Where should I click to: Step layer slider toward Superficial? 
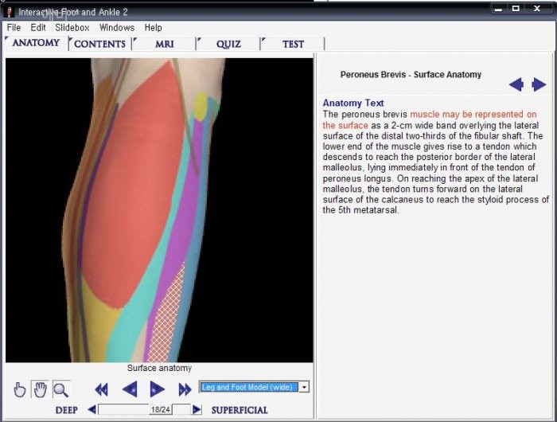point(197,409)
